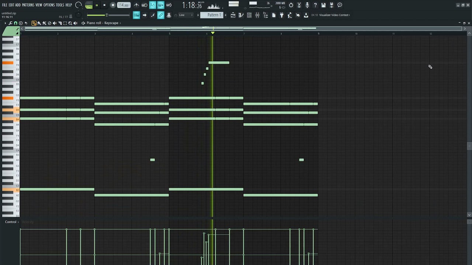Select the Paint brush tool

pos(39,23)
